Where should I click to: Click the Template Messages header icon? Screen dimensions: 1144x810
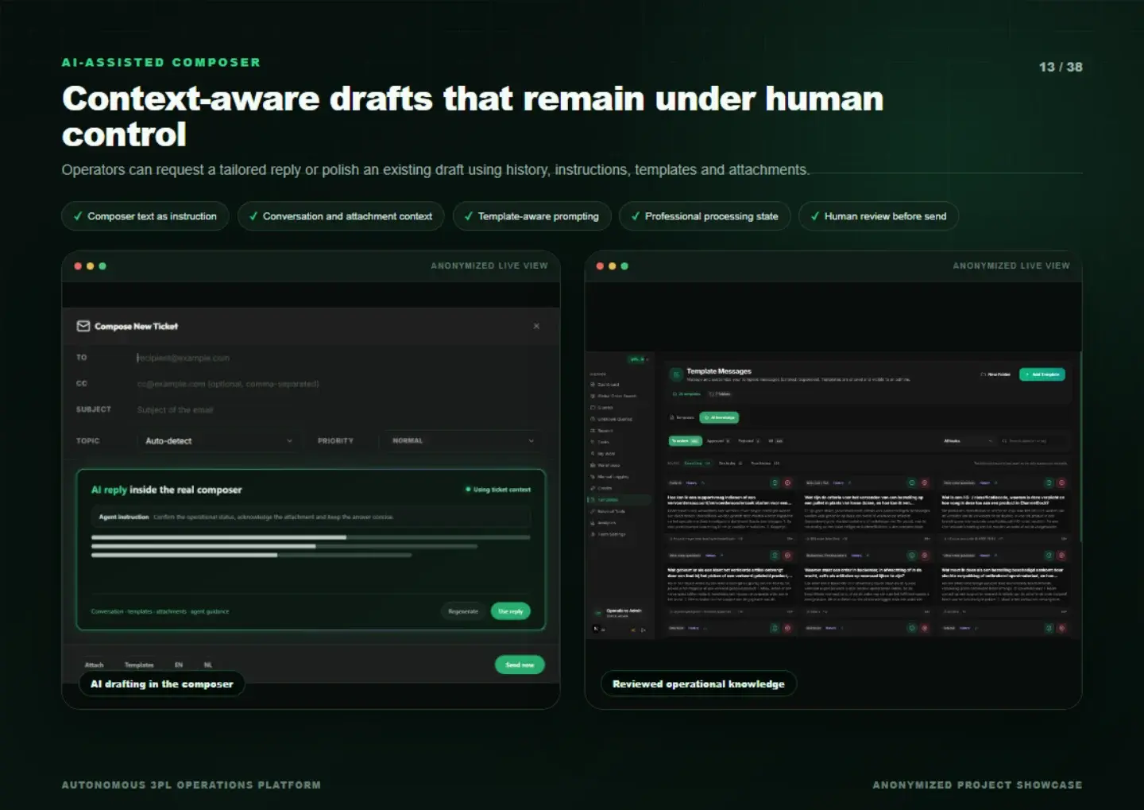(676, 374)
